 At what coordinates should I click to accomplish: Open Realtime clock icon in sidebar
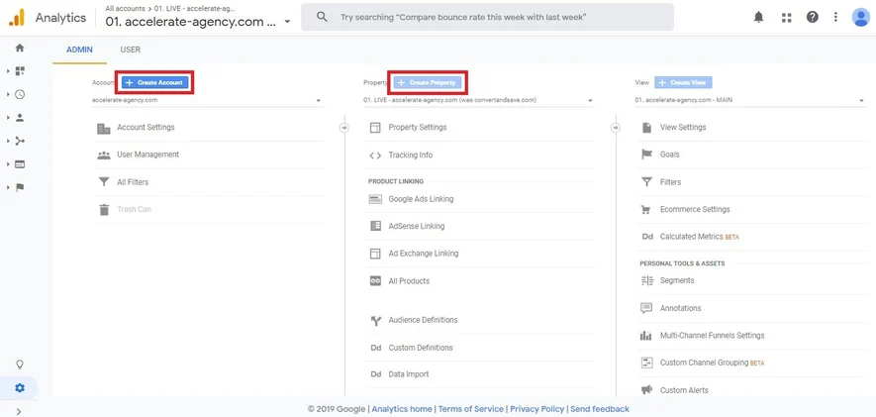coord(20,94)
